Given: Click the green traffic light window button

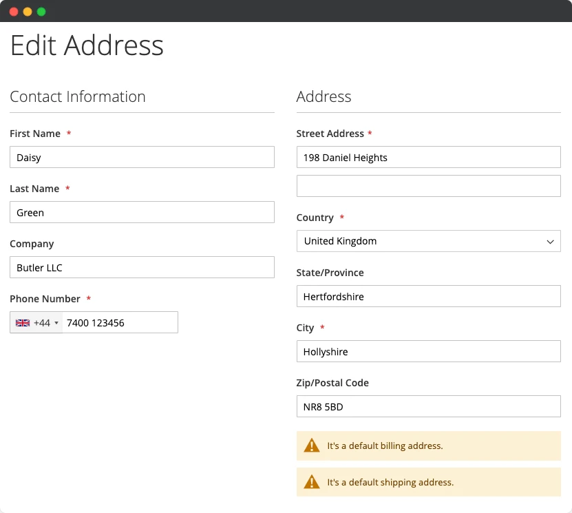Looking at the screenshot, I should click(41, 11).
